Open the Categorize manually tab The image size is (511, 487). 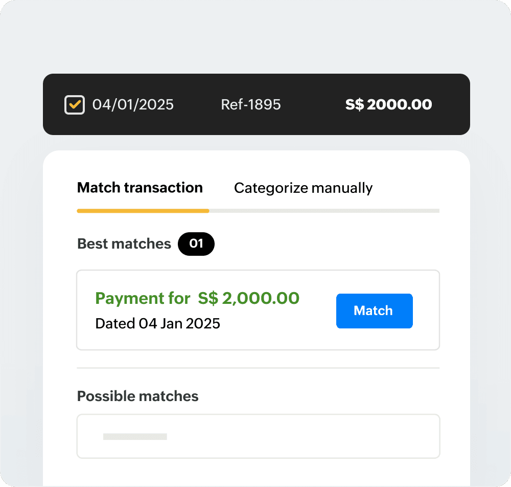pyautogui.click(x=303, y=188)
